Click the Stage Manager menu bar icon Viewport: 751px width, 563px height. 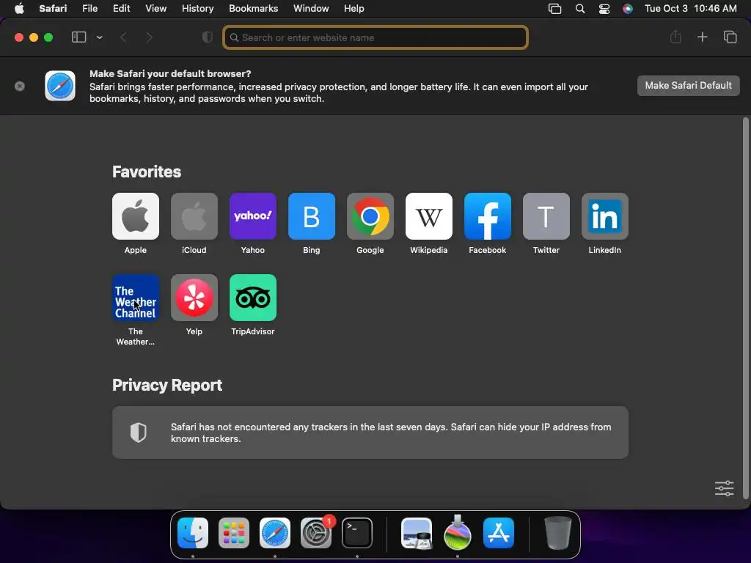coord(554,9)
